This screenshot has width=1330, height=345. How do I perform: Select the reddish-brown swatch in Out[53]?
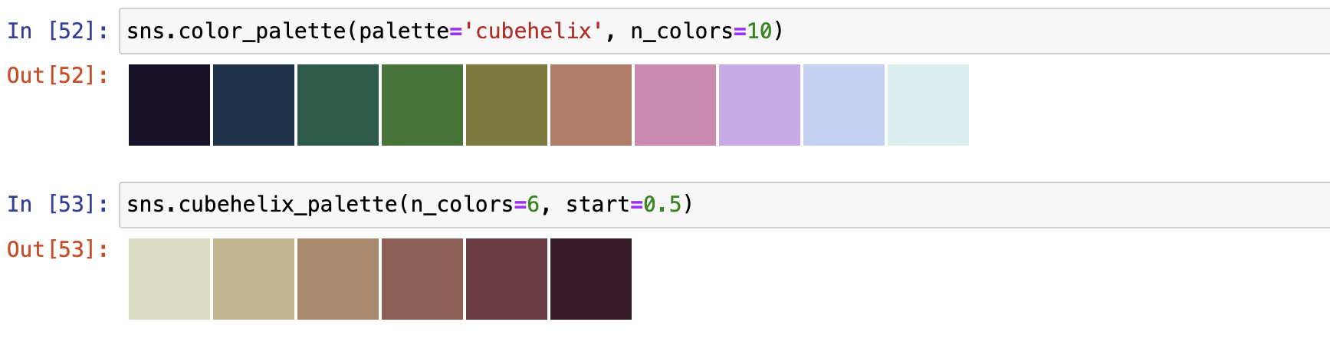pos(422,279)
